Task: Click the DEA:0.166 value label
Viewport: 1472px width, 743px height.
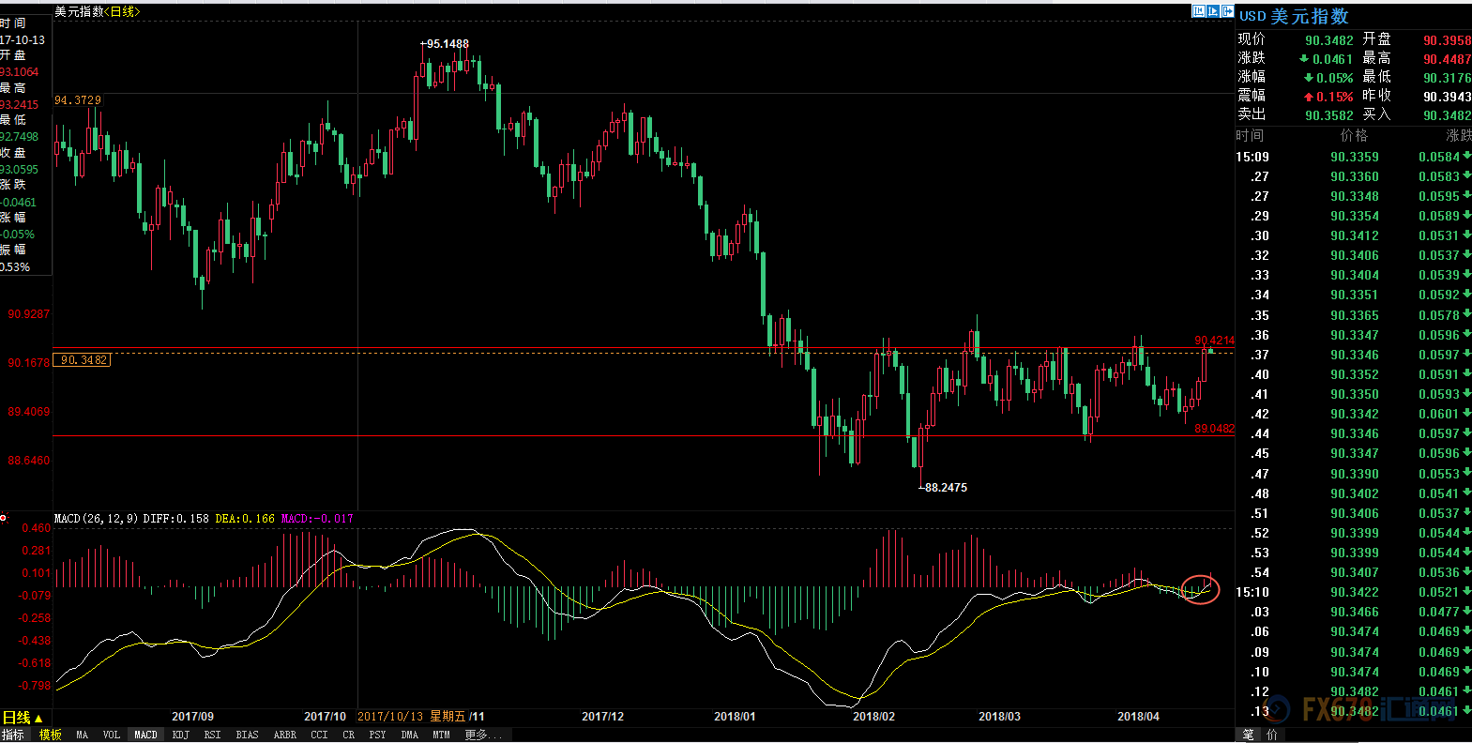Action: 245,519
